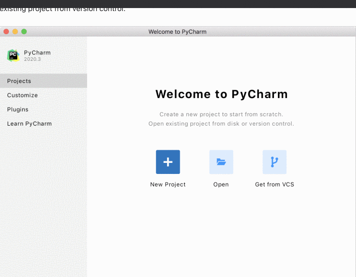Screen dimensions: 356x277
Task: Click the New Project label
Action: [168, 184]
